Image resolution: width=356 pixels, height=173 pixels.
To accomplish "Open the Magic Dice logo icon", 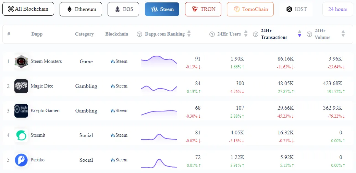I will [x=21, y=86].
